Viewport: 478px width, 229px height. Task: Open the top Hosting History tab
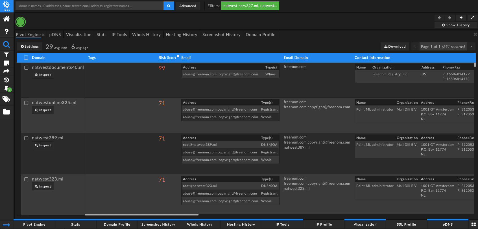click(182, 35)
